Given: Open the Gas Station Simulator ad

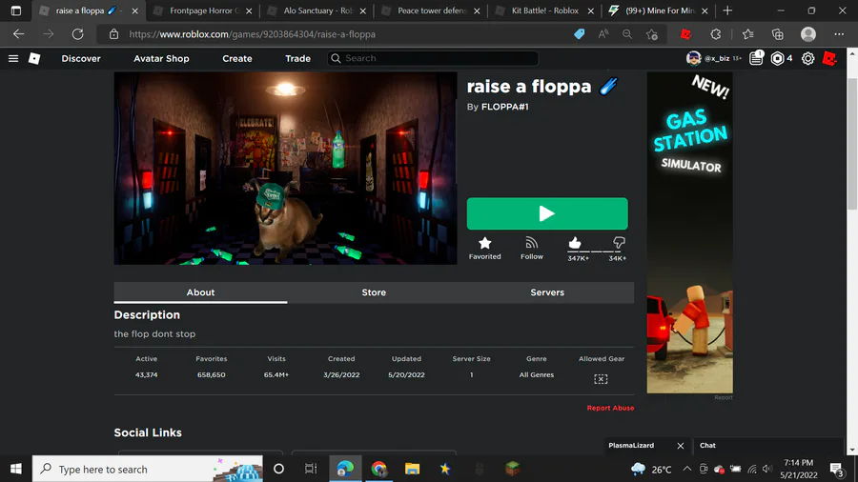Looking at the screenshot, I should [689, 232].
